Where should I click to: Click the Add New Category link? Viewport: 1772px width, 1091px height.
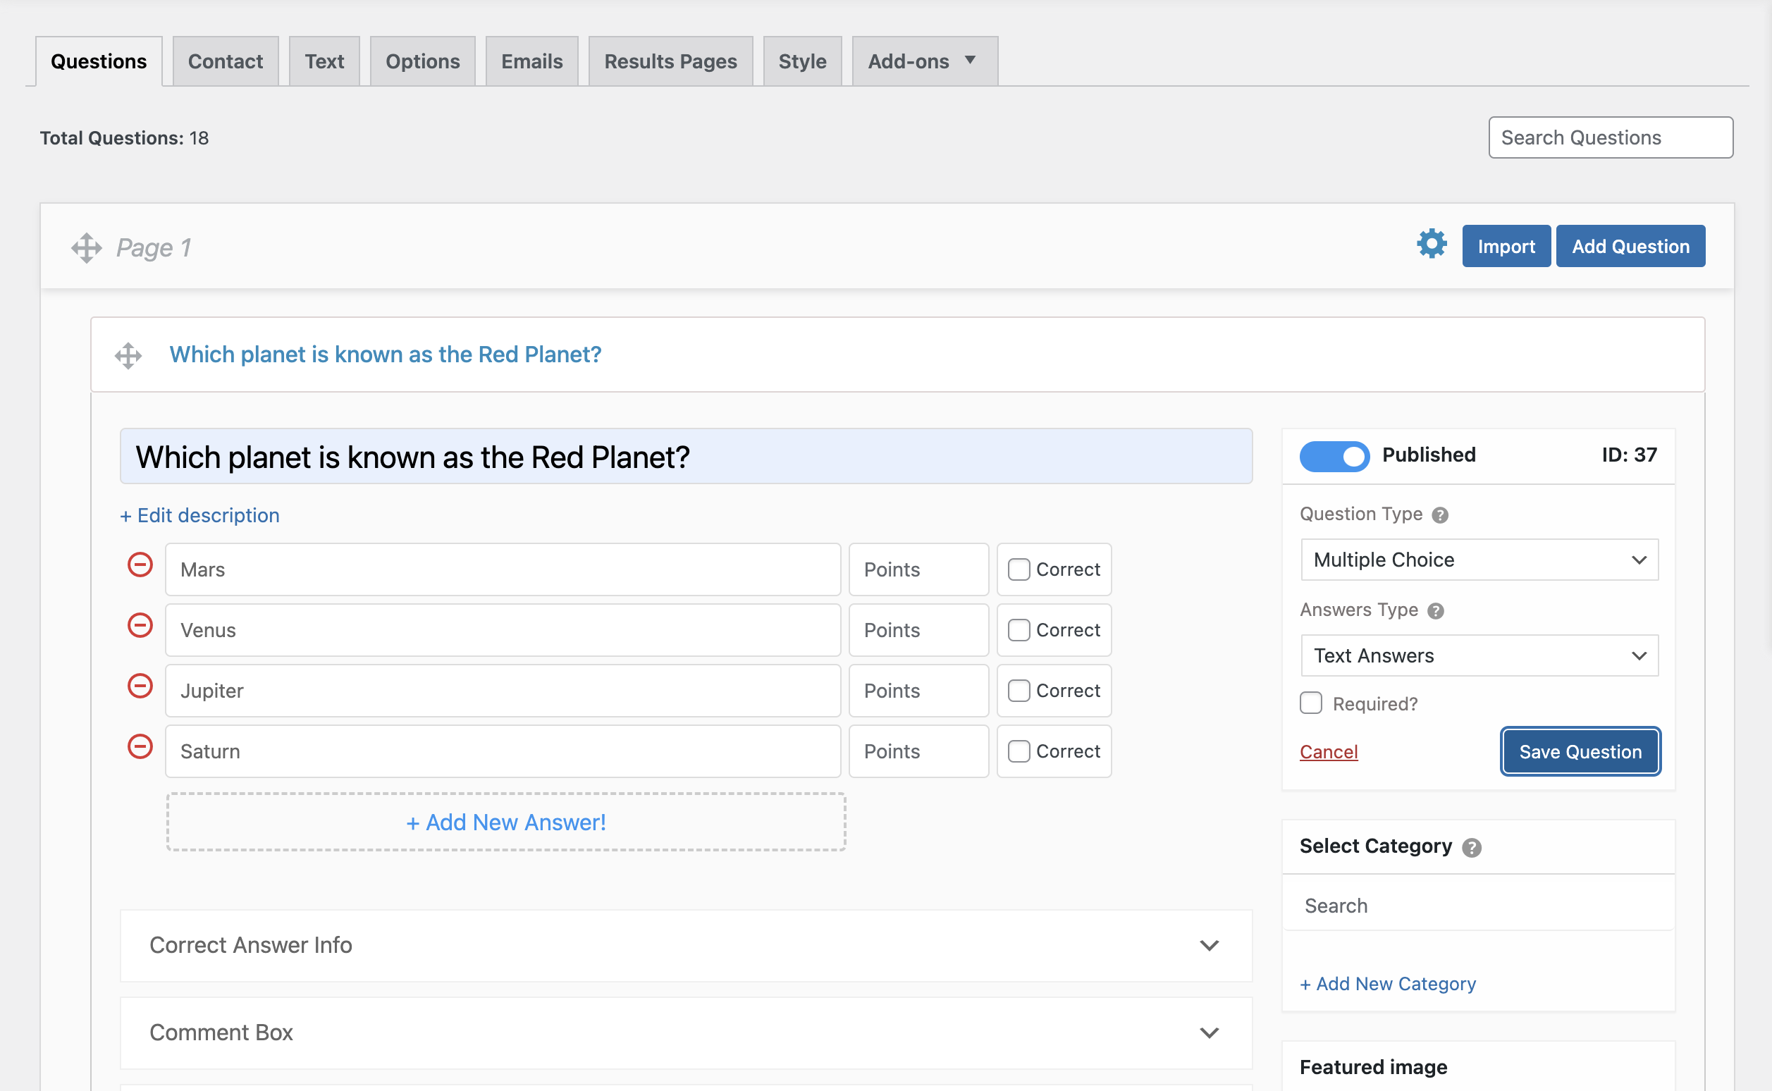[x=1387, y=983]
